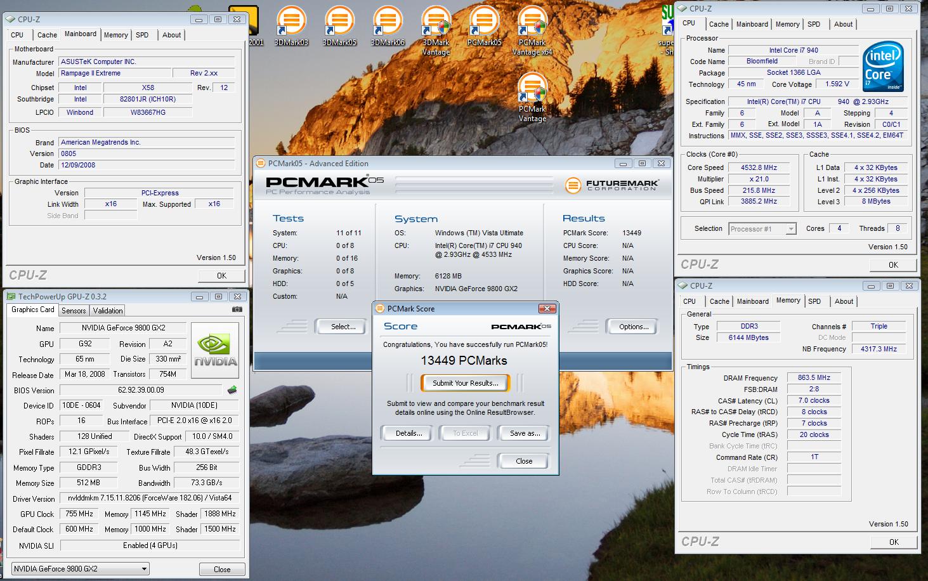The image size is (928, 581).
Task: Open the Cache tab in the CPU-Z Mainboard window
Action: pos(47,35)
